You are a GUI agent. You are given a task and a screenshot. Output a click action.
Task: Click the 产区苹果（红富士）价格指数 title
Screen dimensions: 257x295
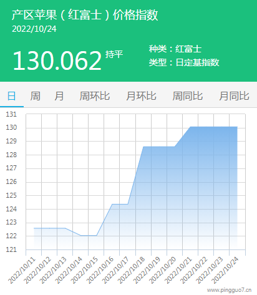pyautogui.click(x=85, y=15)
